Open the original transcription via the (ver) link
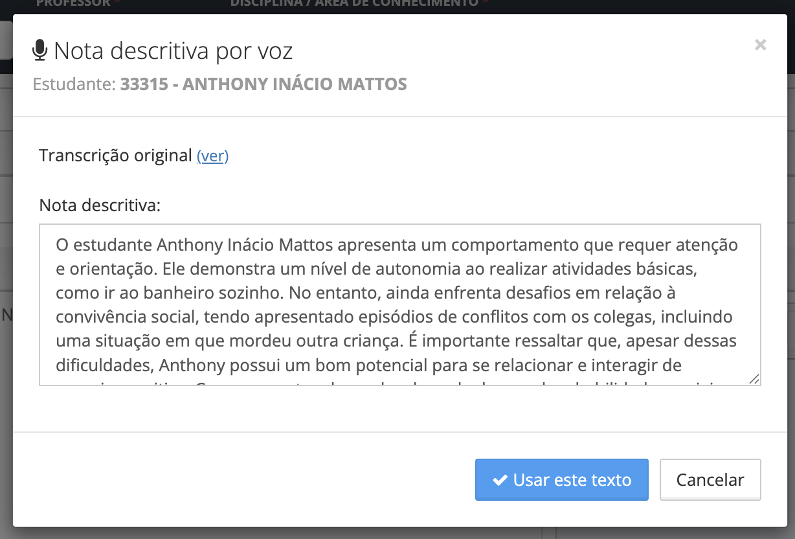 click(213, 155)
